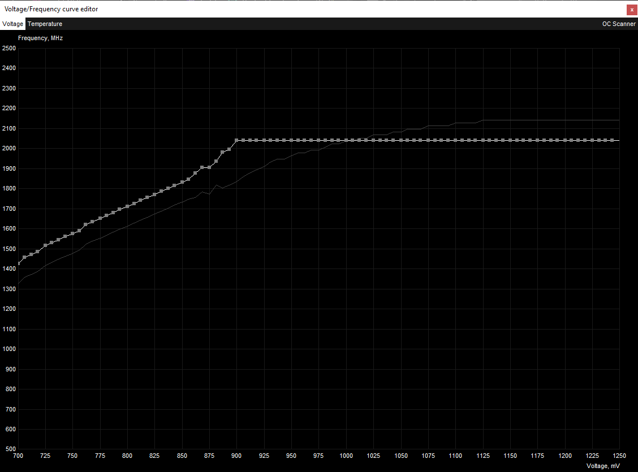The height and width of the screenshot is (472, 638).
Task: Select the flat-line curve point at 1200 mV
Action: [565, 140]
